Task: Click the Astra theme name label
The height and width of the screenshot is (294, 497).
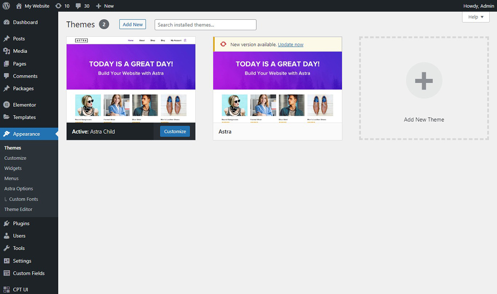Action: 225,132
